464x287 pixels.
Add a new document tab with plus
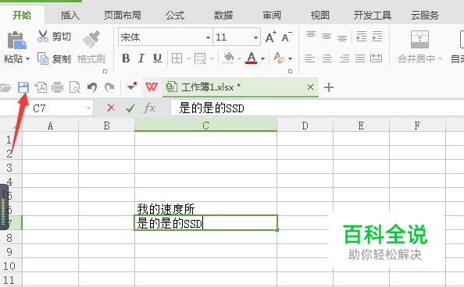coord(329,87)
